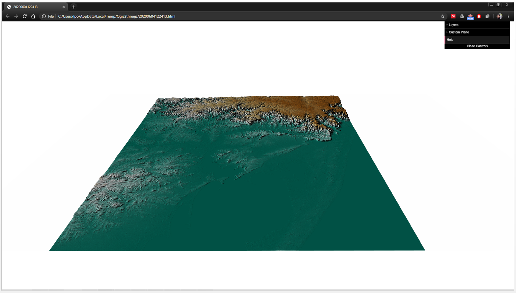Click the forward navigation arrow
Viewport: 516px width, 293px height.
pyautogui.click(x=16, y=16)
